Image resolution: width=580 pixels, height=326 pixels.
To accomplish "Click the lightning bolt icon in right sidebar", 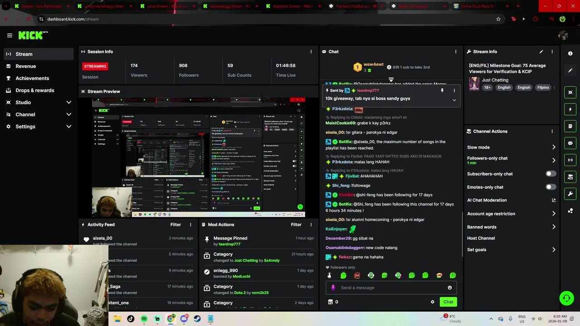I will [570, 109].
